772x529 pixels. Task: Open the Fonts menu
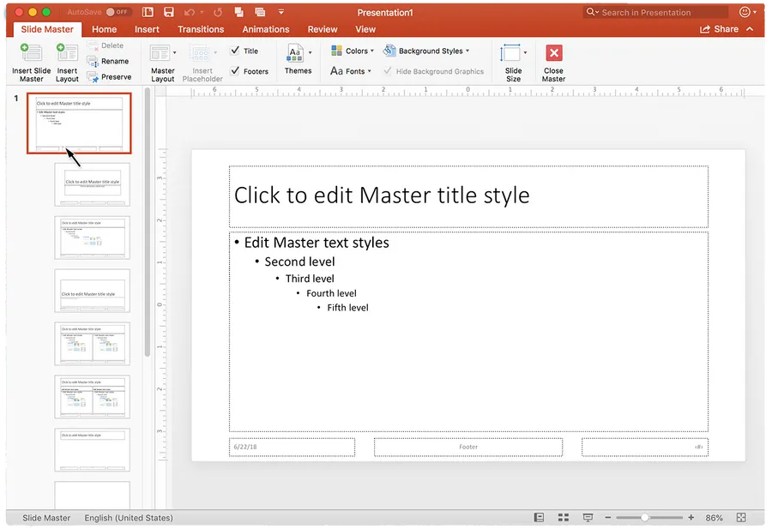pos(351,71)
